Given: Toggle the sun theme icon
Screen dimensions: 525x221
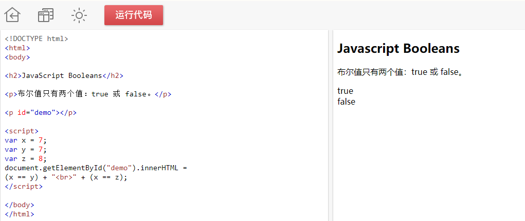Looking at the screenshot, I should point(79,15).
